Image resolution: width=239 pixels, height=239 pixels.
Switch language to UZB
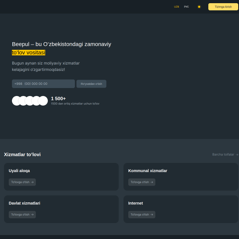click(176, 7)
